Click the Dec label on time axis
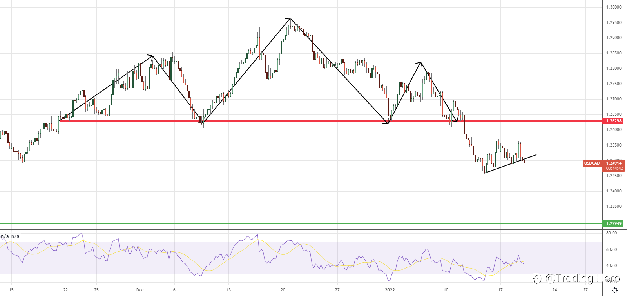Image resolution: width=627 pixels, height=296 pixels. (x=140, y=290)
